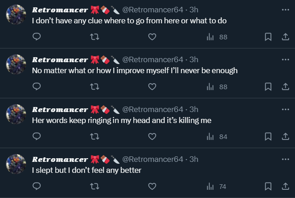Open the 3h timestamp on "never be enough" tweet

coord(194,59)
